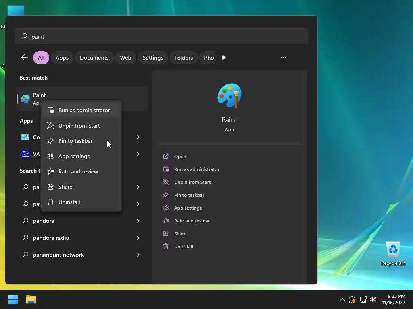Expand chevron for the first Apps result
The image size is (413, 309).
point(138,137)
